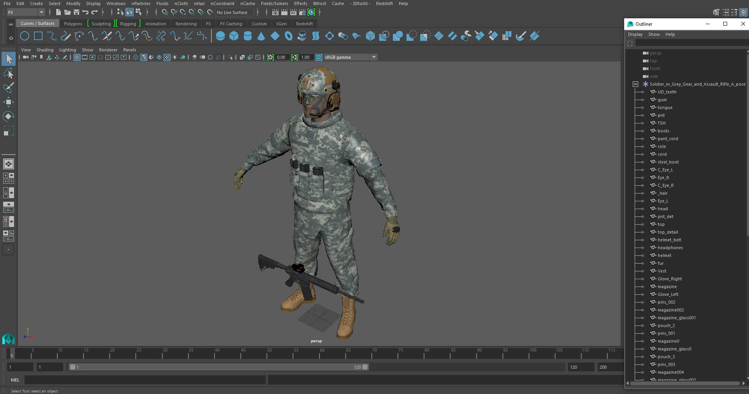Open the Render View clapper icon

pos(275,12)
